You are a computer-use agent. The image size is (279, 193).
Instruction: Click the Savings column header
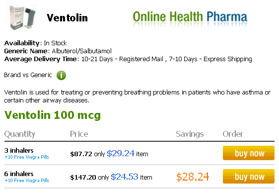tap(190, 134)
